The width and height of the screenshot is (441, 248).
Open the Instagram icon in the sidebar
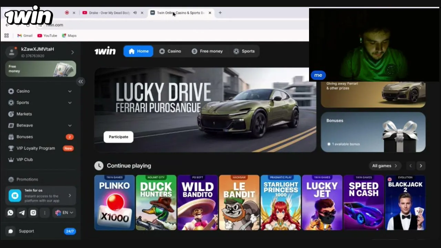click(33, 213)
